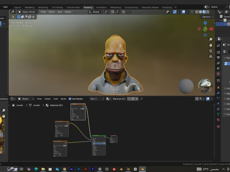Image resolution: width=230 pixels, height=172 pixels.
Task: Toggle node editor overlay button
Action: [x=208, y=99]
